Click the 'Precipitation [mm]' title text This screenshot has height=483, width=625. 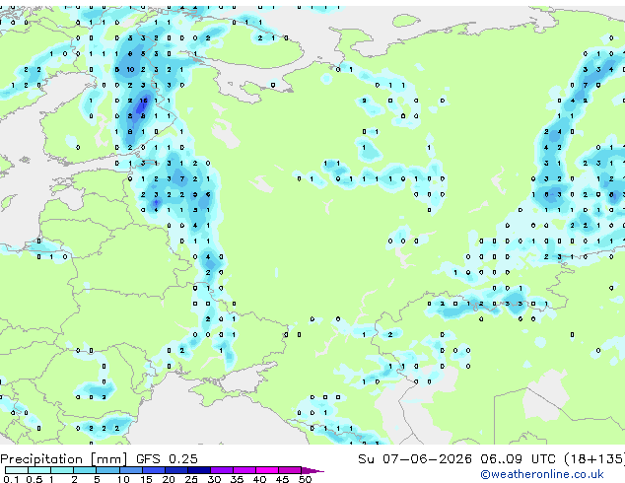[64, 459]
